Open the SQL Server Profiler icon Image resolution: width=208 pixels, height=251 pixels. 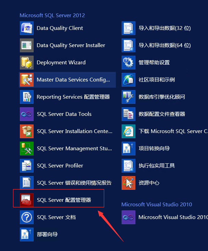(27, 166)
